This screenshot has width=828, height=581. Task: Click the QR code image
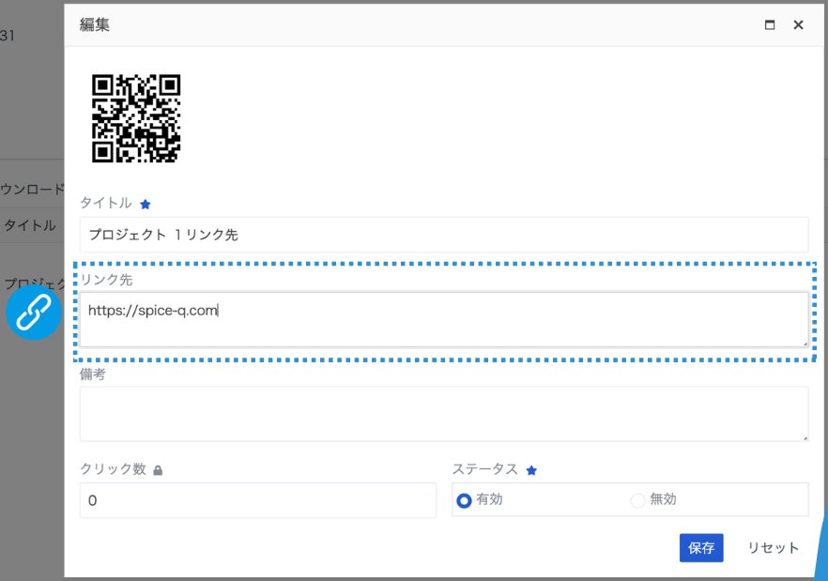136,118
